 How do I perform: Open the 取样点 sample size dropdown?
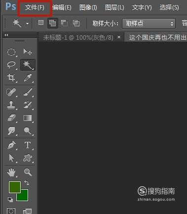click(149, 23)
